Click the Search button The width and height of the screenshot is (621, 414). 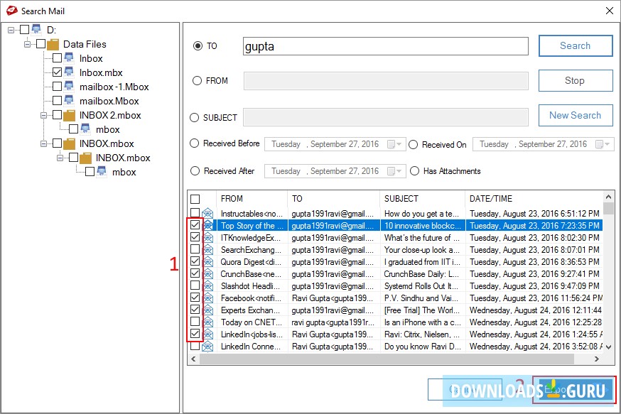576,45
